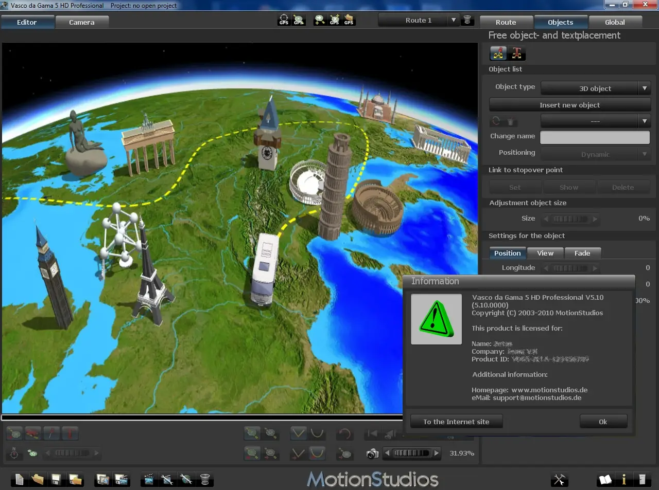The height and width of the screenshot is (490, 659).
Task: Click the red airplane vehicle icon
Action: 33,433
